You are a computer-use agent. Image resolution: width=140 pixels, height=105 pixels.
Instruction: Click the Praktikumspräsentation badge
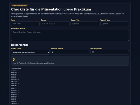pos(19,5)
